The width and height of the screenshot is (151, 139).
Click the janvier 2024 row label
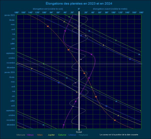pos(10,72)
